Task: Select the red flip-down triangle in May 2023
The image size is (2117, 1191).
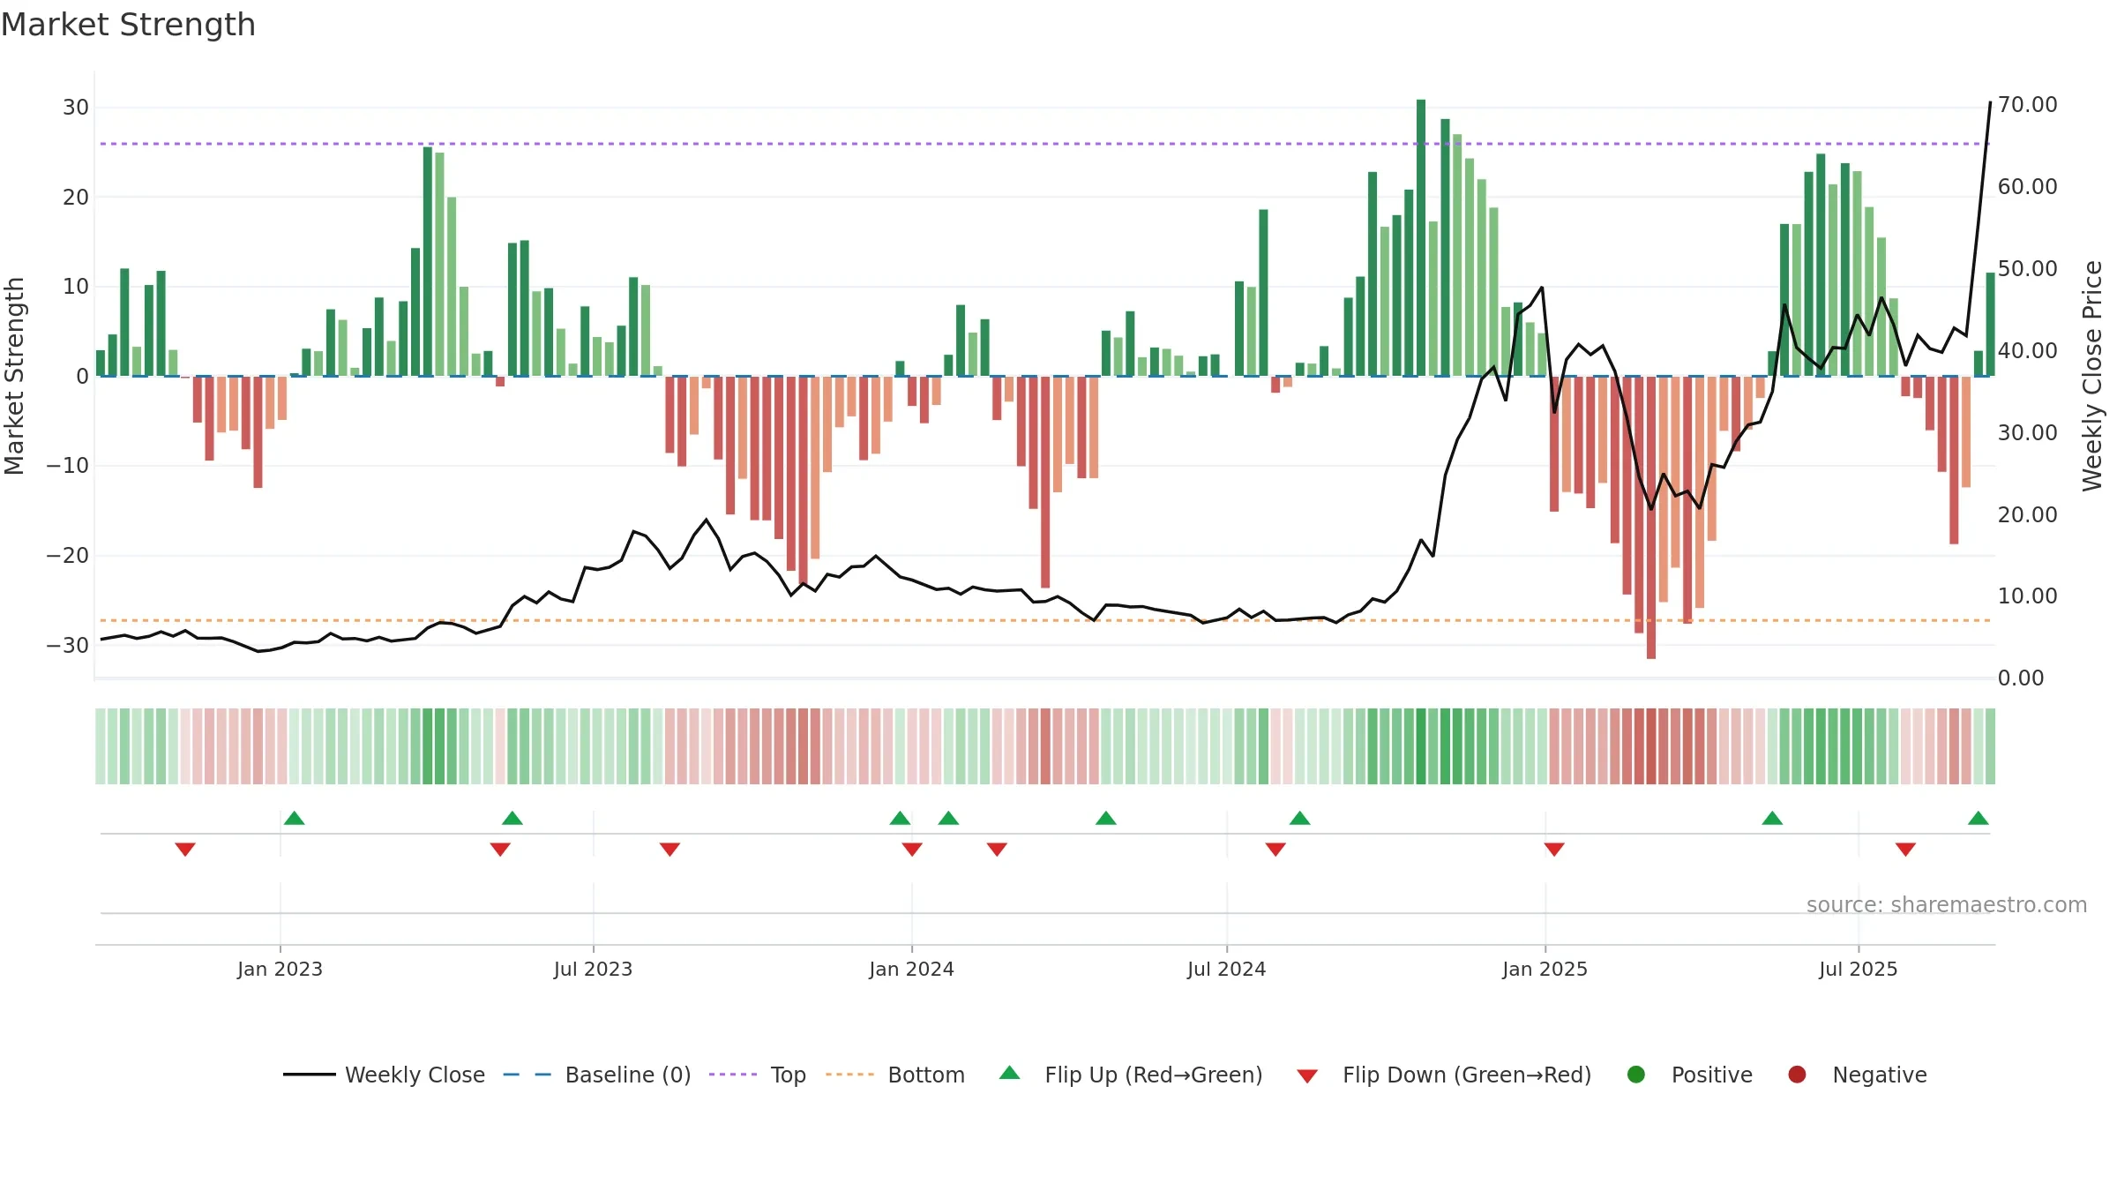Action: pos(500,850)
